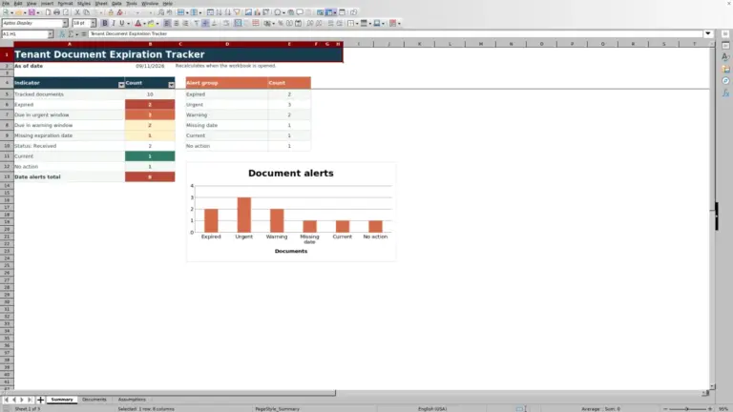Toggle Bold formatting
The width and height of the screenshot is (733, 412).
tap(105, 23)
